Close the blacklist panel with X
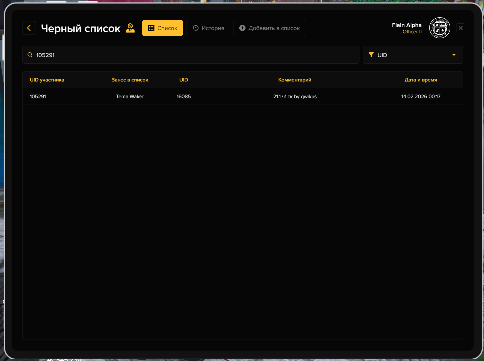Viewport: 484px width, 361px height. [x=461, y=28]
